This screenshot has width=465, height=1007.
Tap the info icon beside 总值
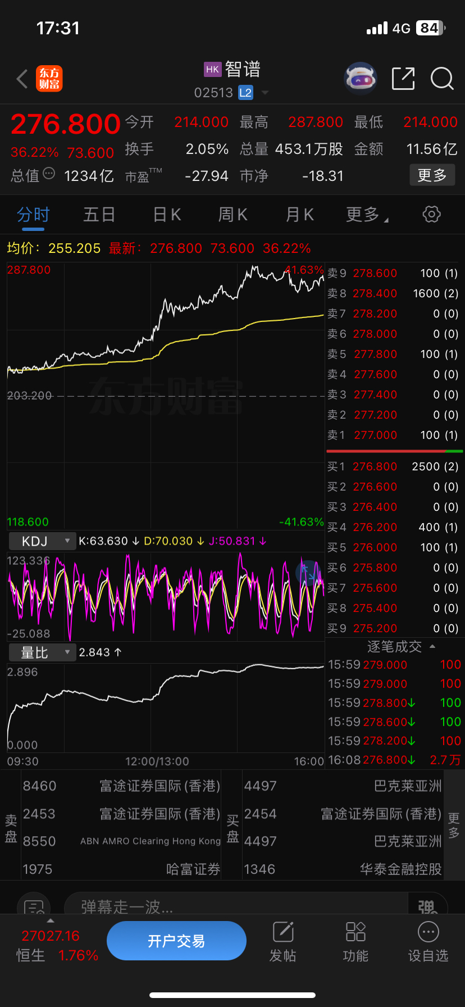point(49,174)
